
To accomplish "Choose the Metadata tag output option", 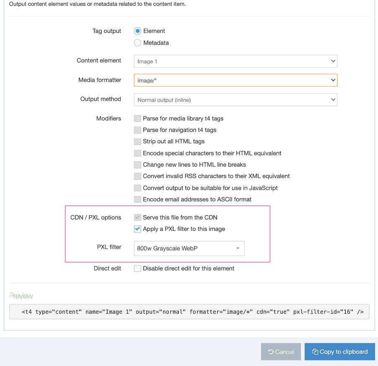I will pos(137,43).
